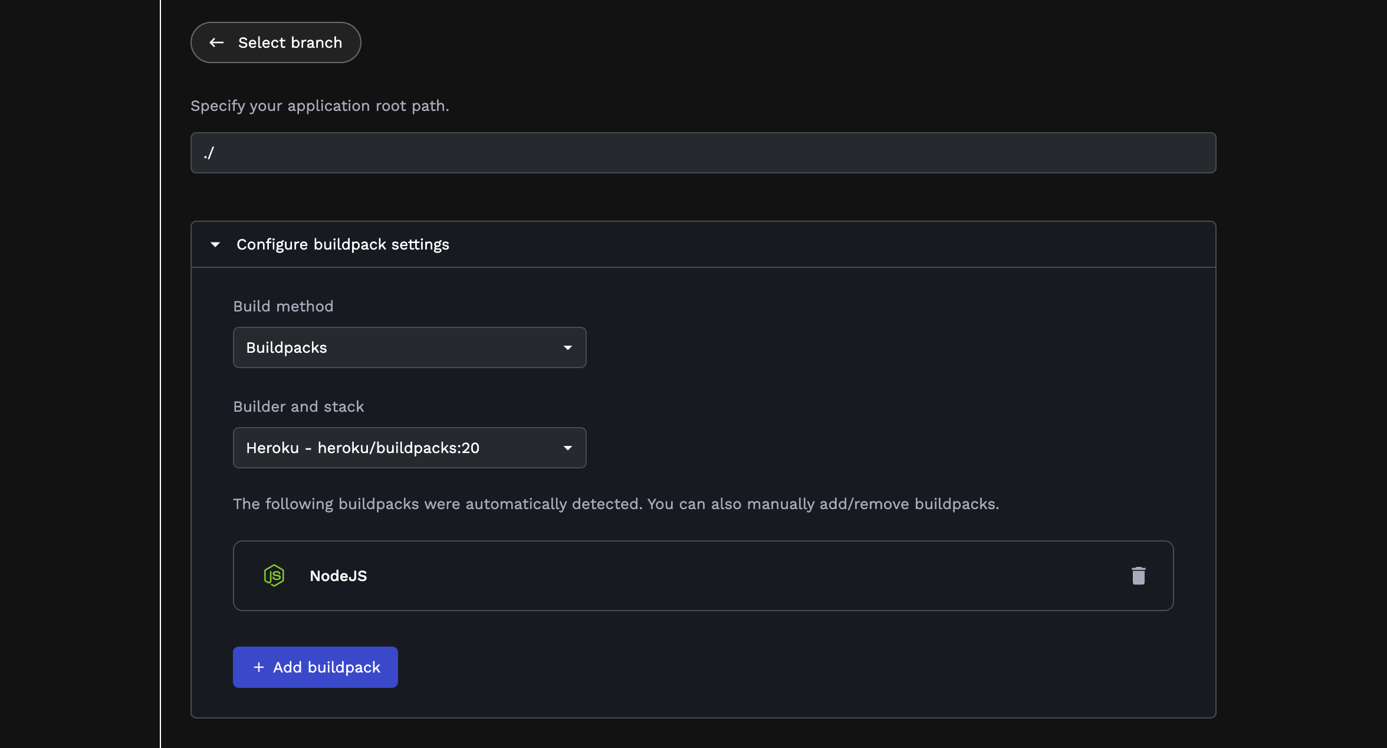Screen dimensions: 1387x748
Task: Click the NodeJS buildpack name label
Action: click(x=338, y=576)
